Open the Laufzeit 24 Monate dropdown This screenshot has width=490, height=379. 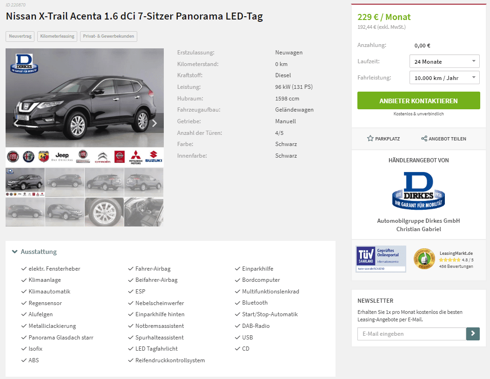pyautogui.click(x=444, y=61)
